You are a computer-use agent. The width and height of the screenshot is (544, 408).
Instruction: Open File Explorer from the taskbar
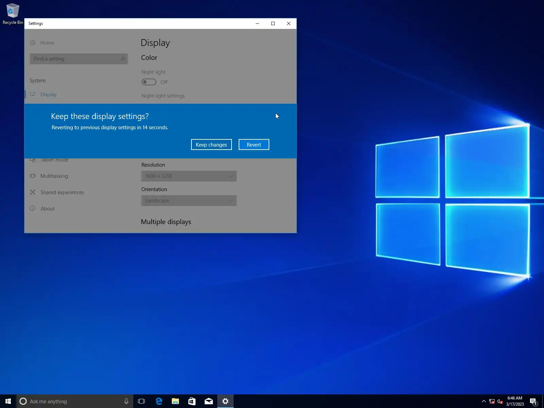pos(175,401)
